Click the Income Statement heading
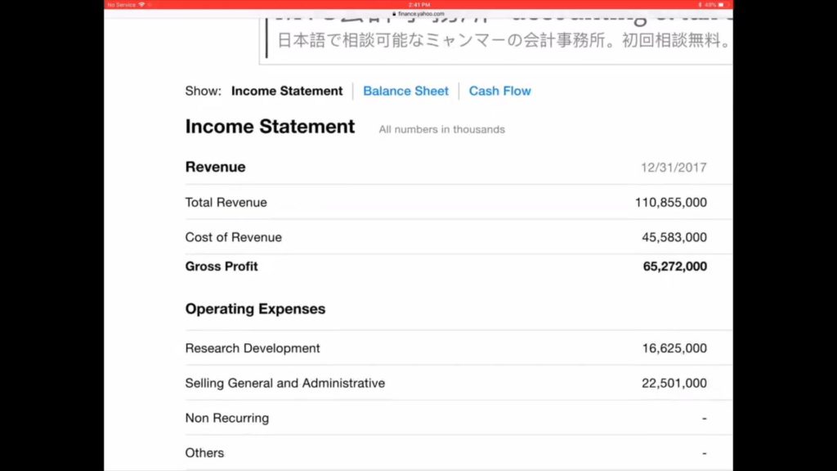Screen dimensions: 837x471 (270, 127)
